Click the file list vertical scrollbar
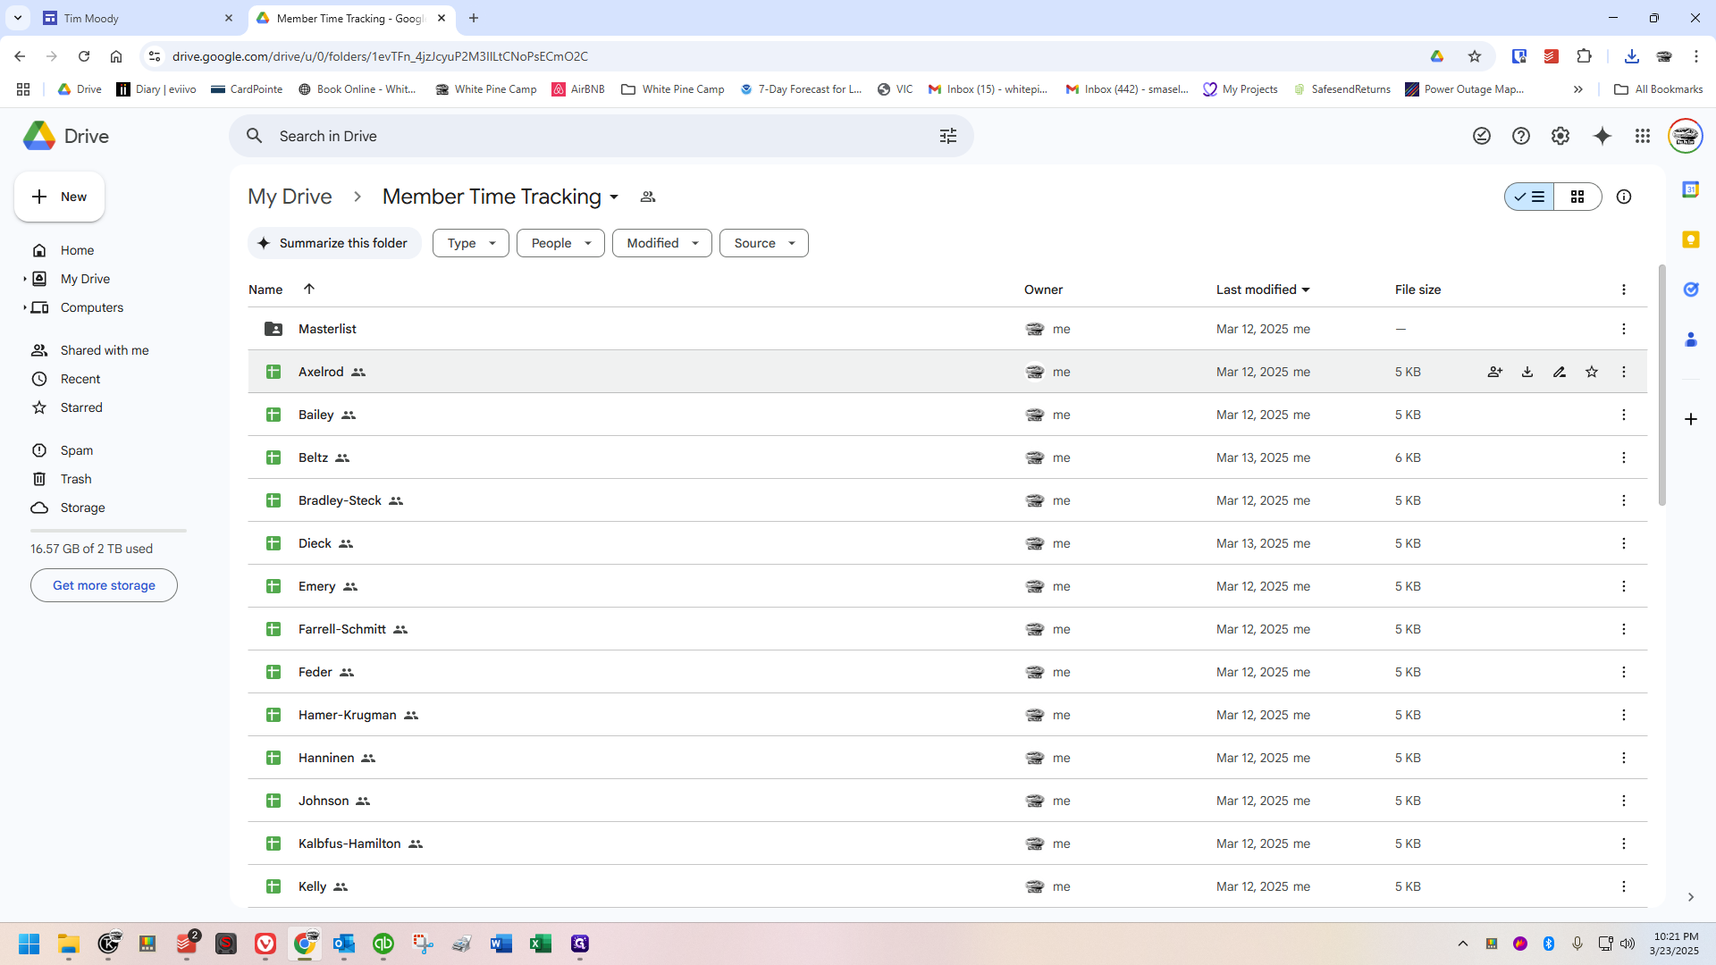The width and height of the screenshot is (1716, 965). (x=1661, y=384)
